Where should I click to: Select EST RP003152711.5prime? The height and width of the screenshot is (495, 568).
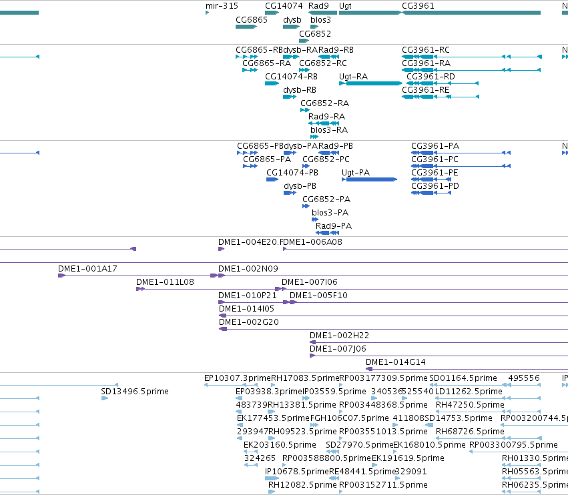pos(383,485)
